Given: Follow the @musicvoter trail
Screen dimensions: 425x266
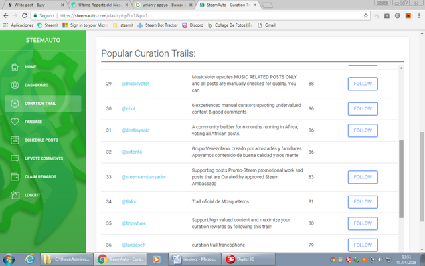Looking at the screenshot, I should tap(363, 84).
